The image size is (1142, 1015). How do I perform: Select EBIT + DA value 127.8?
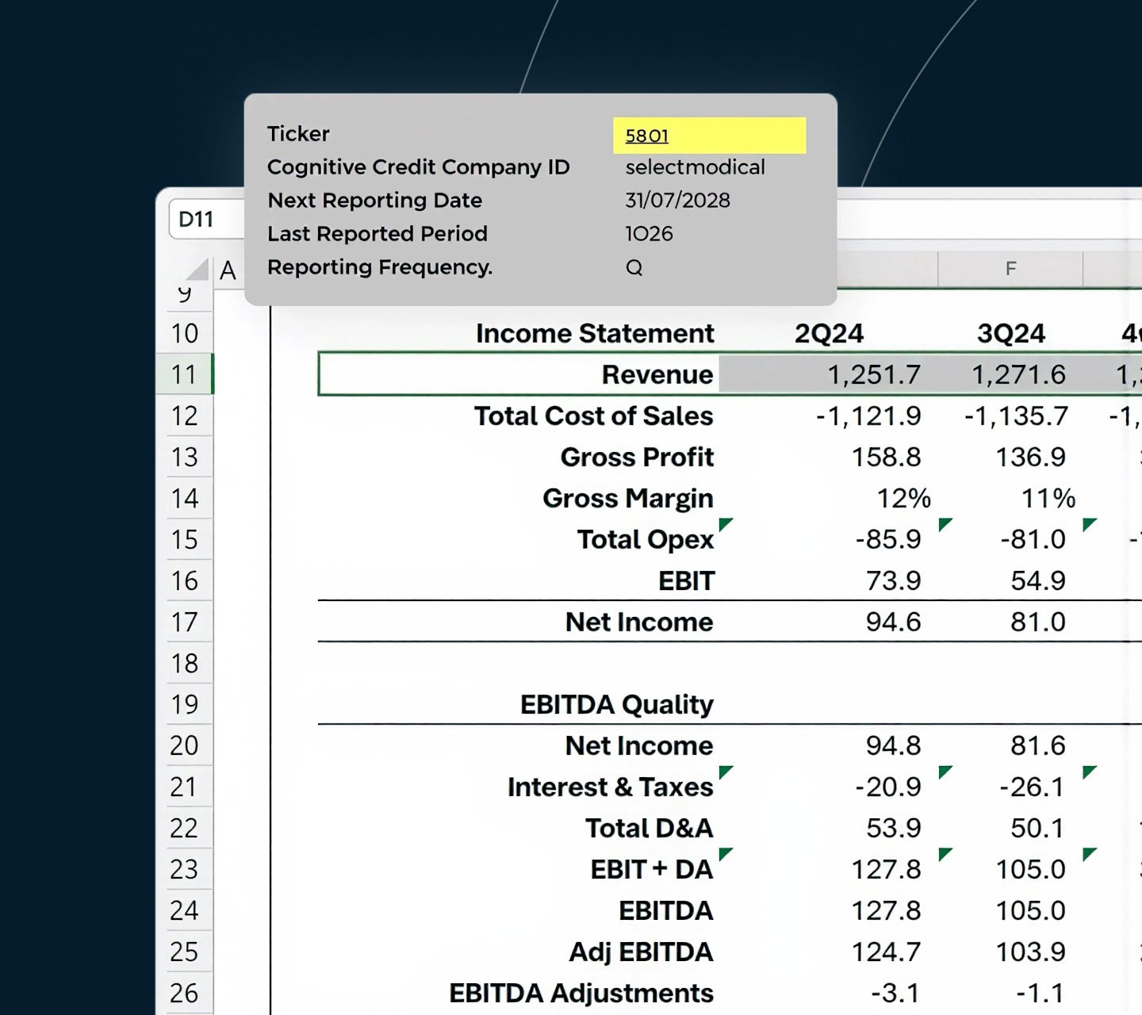(x=886, y=869)
